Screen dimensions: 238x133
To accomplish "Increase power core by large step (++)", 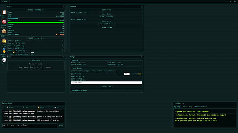I will click(x=135, y=74).
